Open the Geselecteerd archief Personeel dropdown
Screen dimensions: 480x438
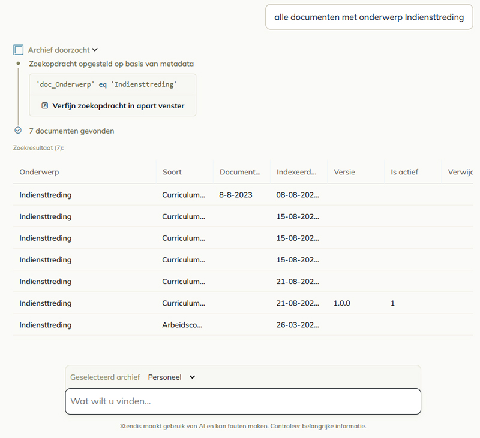(x=172, y=377)
